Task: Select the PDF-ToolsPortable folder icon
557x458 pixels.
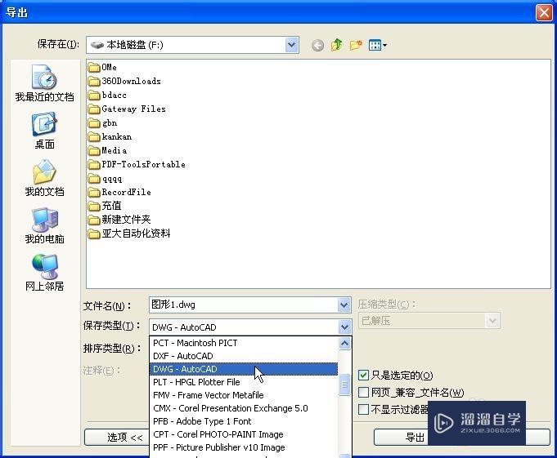Action: click(x=94, y=164)
